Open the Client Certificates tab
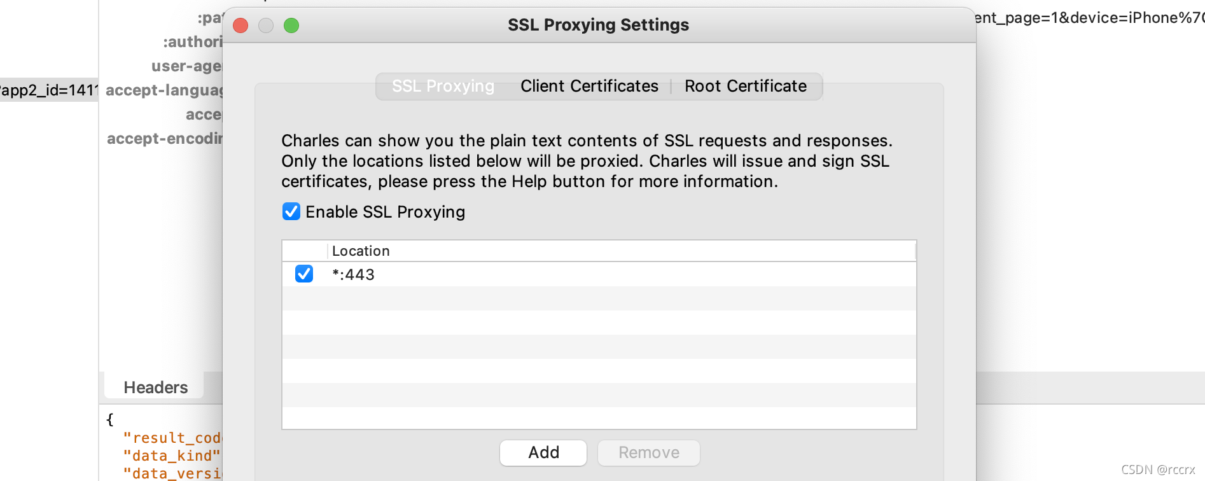 point(589,86)
